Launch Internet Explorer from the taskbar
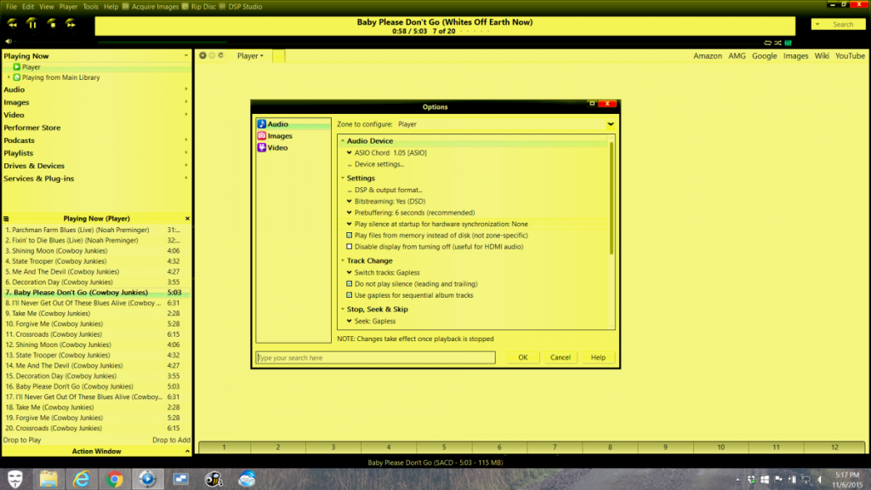 point(82,479)
